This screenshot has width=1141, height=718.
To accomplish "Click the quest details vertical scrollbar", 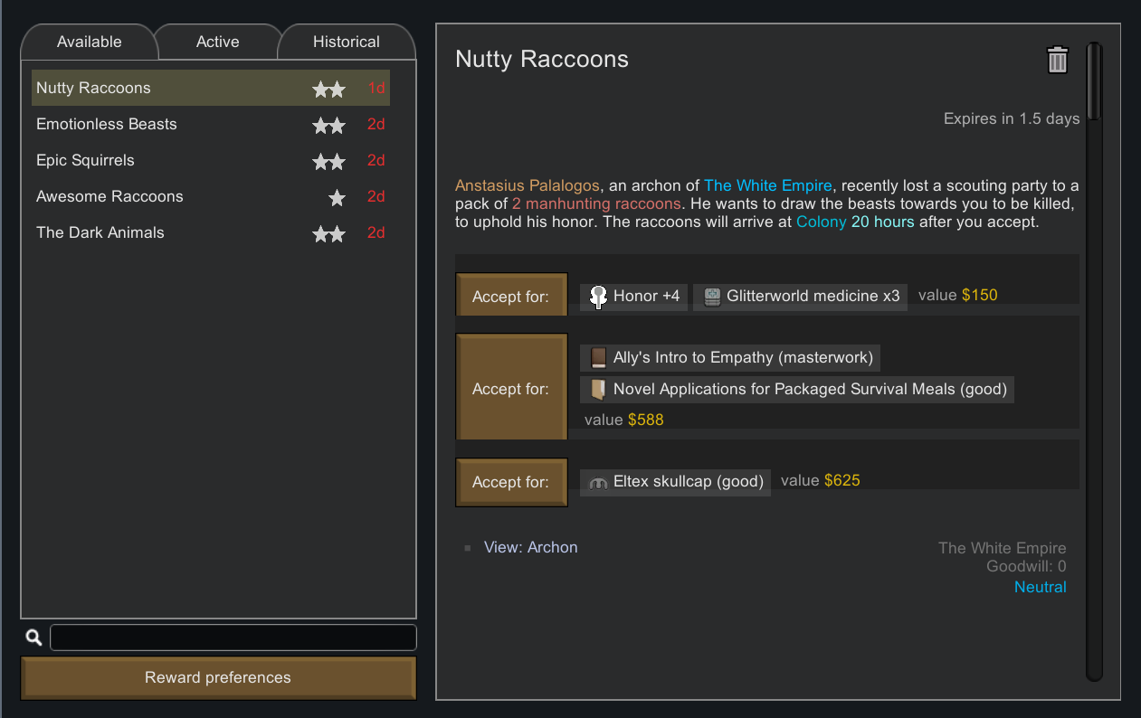I will pyautogui.click(x=1094, y=362).
